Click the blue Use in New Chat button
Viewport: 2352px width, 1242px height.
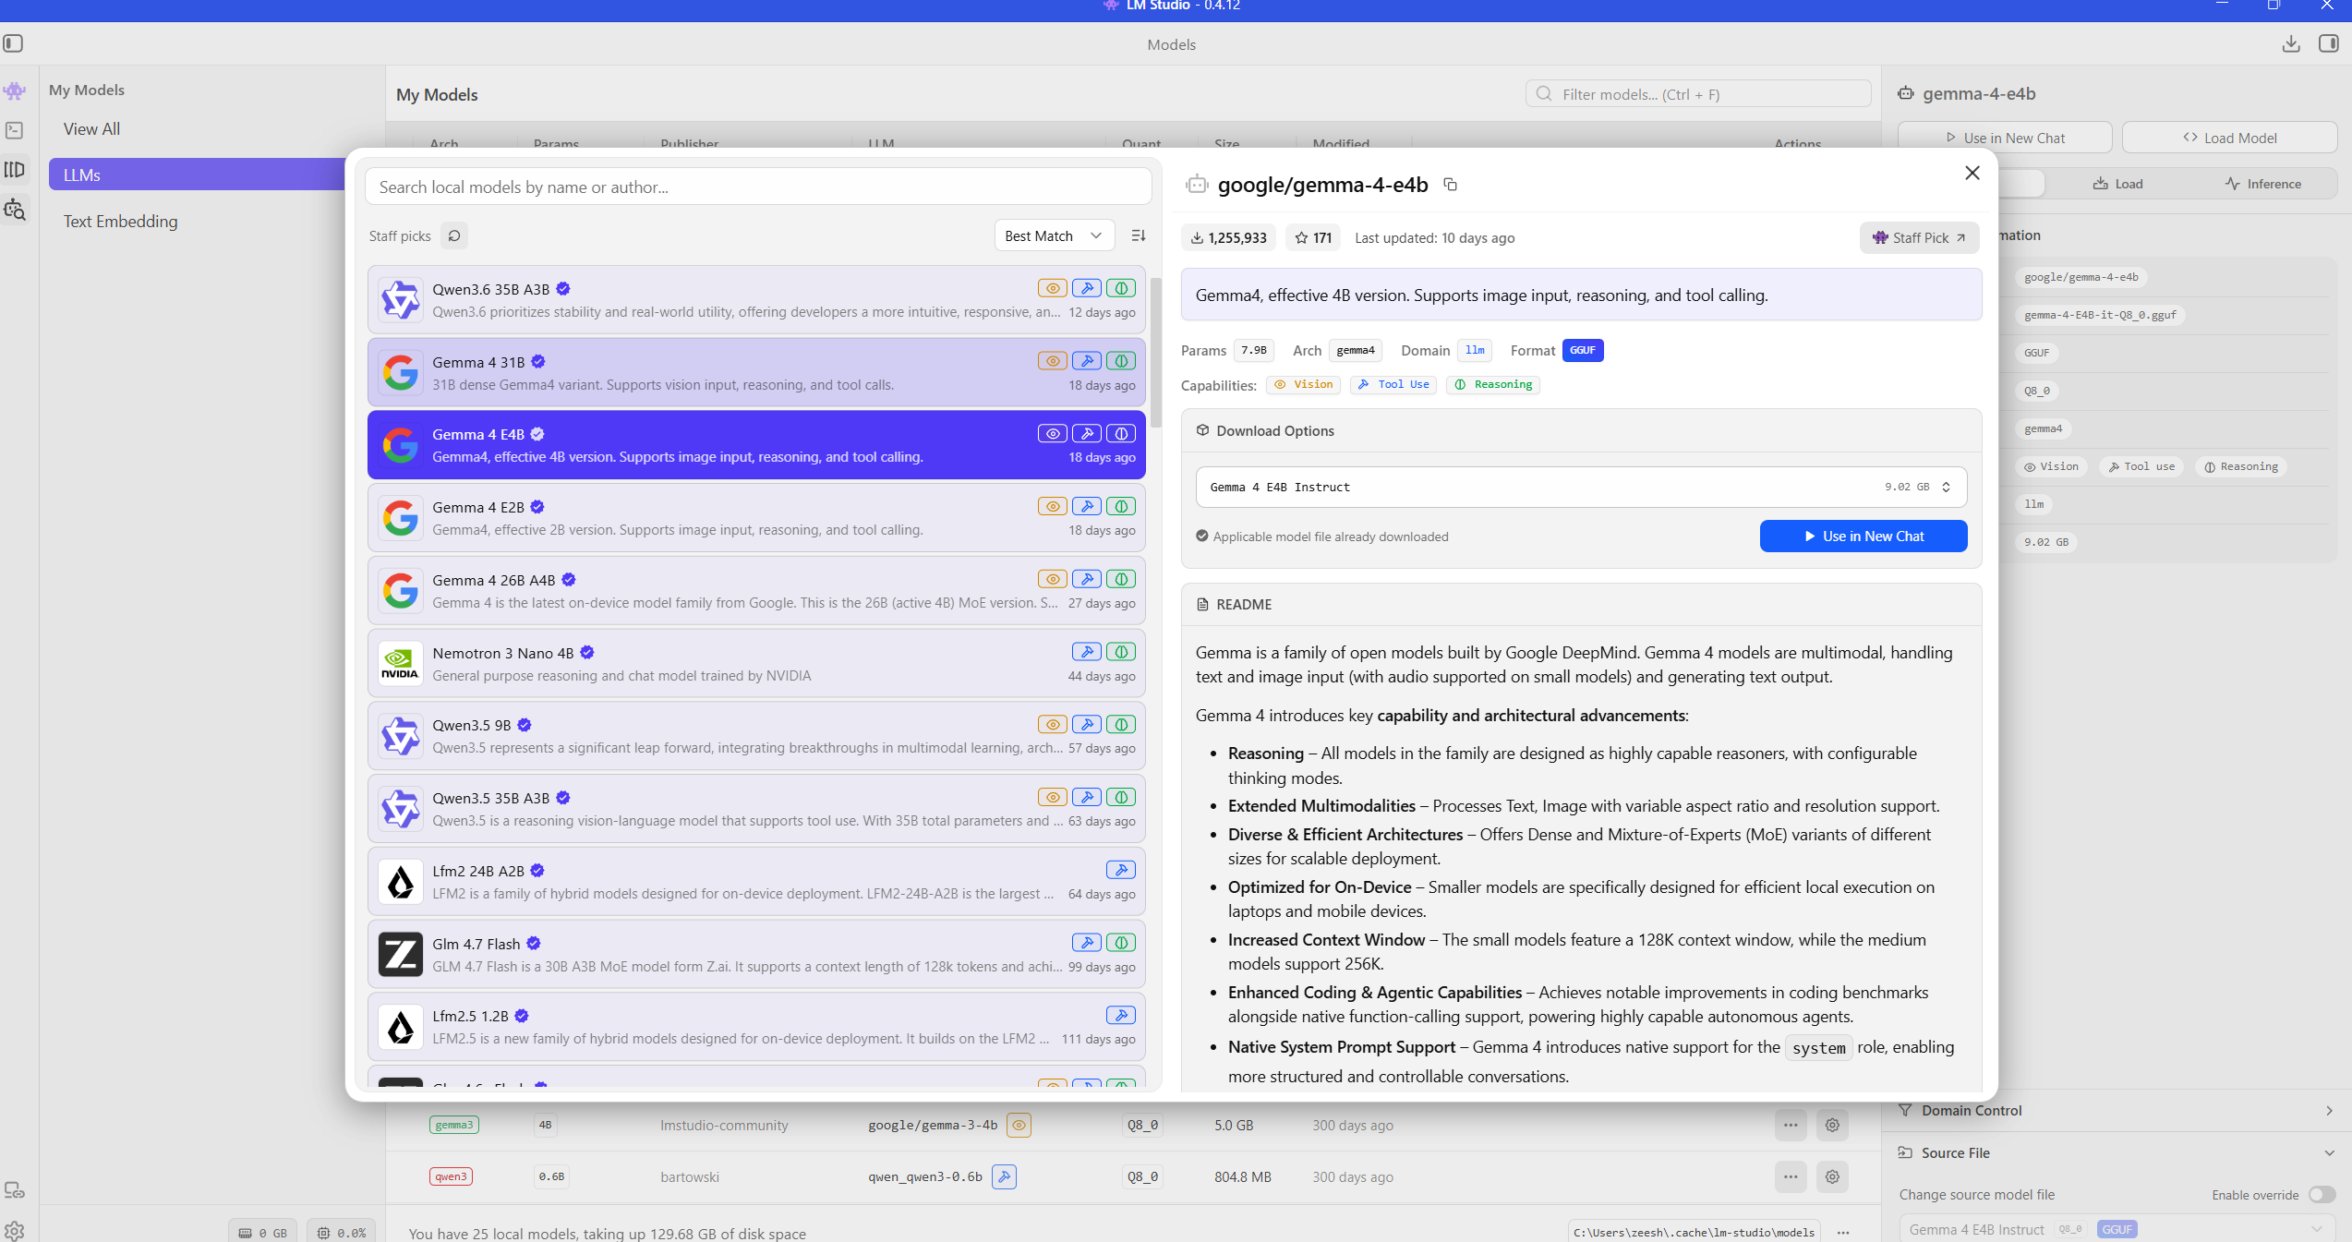tap(1864, 536)
